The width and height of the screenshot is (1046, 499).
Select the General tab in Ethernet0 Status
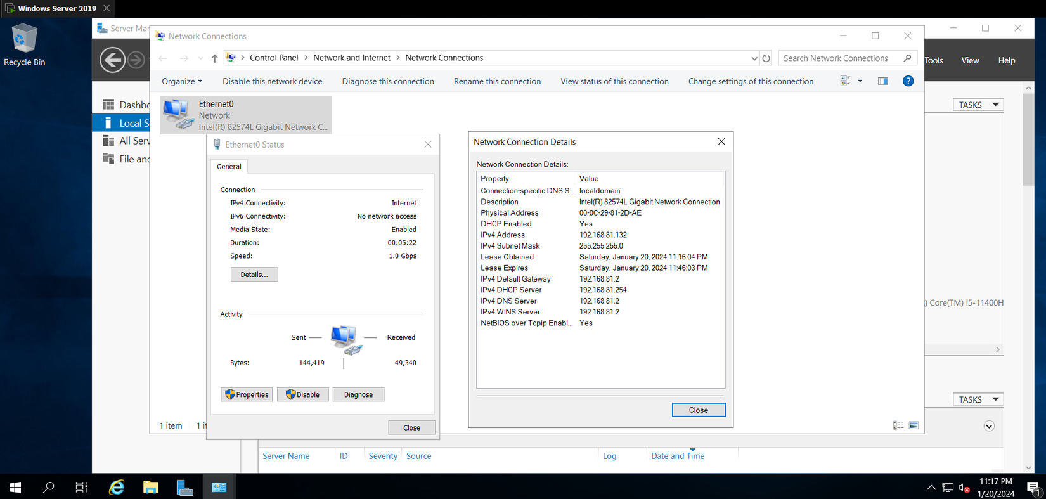click(229, 167)
